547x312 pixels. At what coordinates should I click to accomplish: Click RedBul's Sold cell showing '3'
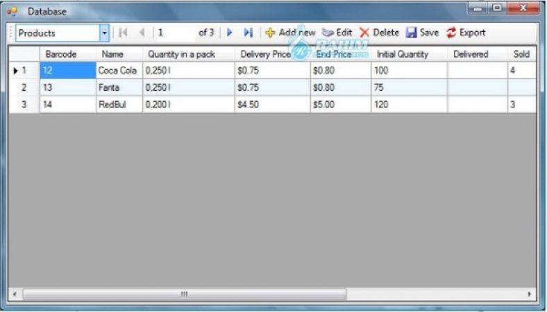521,105
